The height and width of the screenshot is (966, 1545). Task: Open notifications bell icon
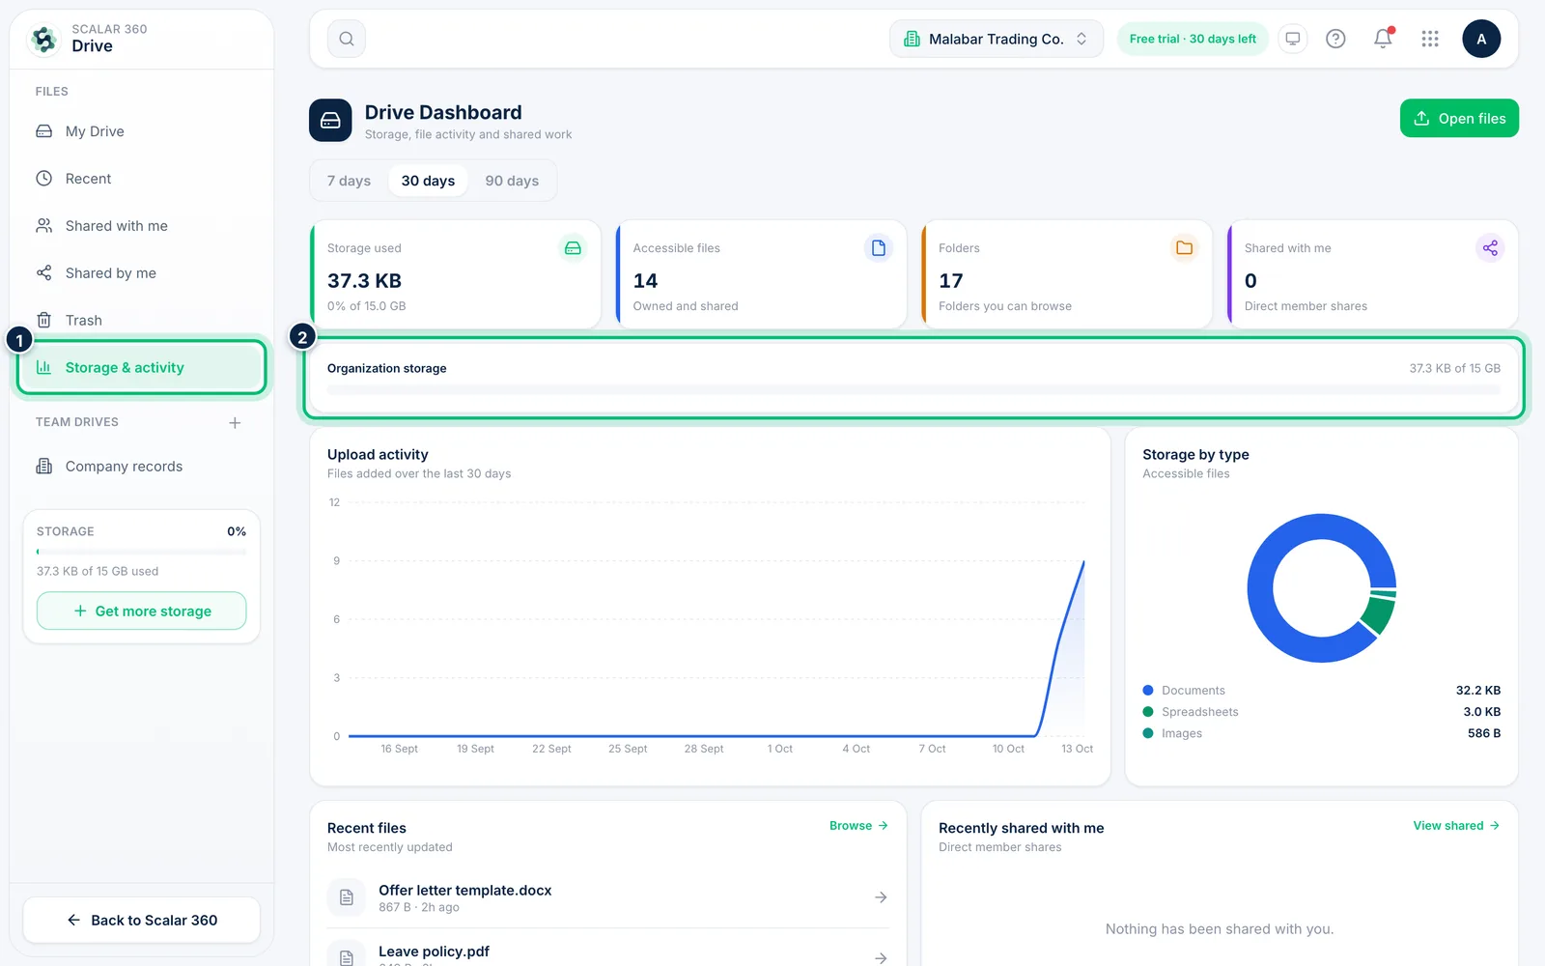coord(1383,39)
